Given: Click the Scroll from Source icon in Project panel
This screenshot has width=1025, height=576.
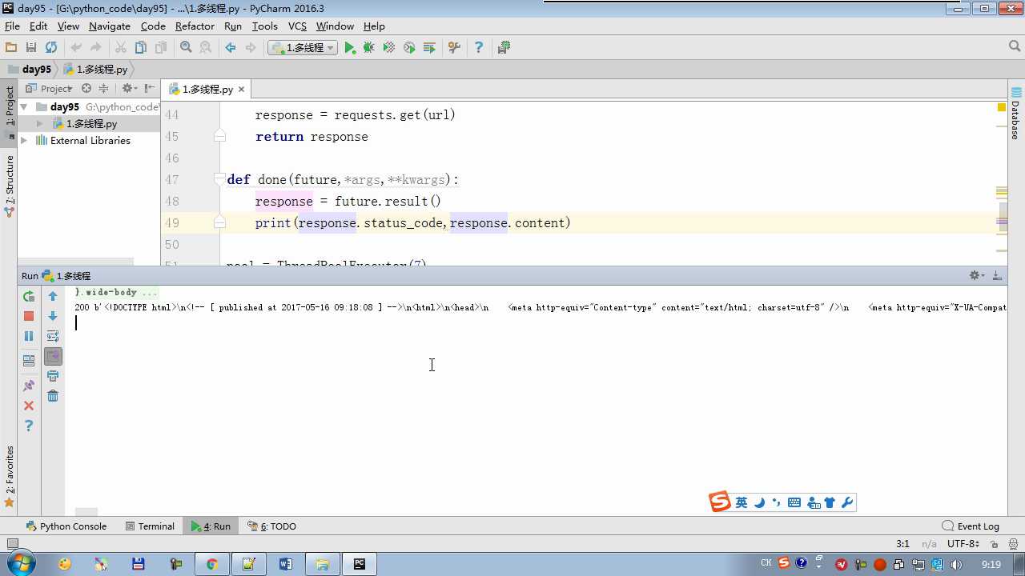Looking at the screenshot, I should click(x=86, y=89).
